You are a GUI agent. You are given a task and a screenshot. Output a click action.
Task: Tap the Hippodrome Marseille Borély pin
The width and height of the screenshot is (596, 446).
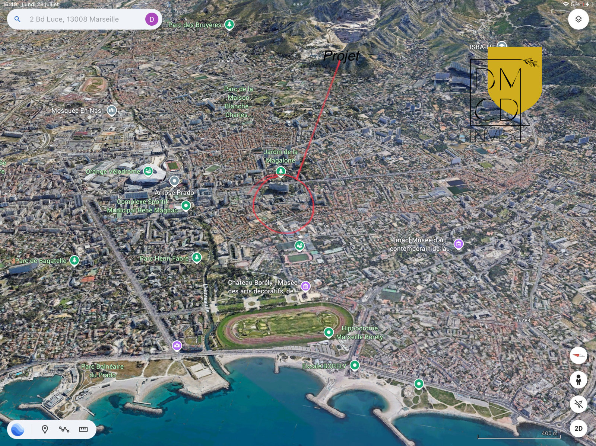329,332
